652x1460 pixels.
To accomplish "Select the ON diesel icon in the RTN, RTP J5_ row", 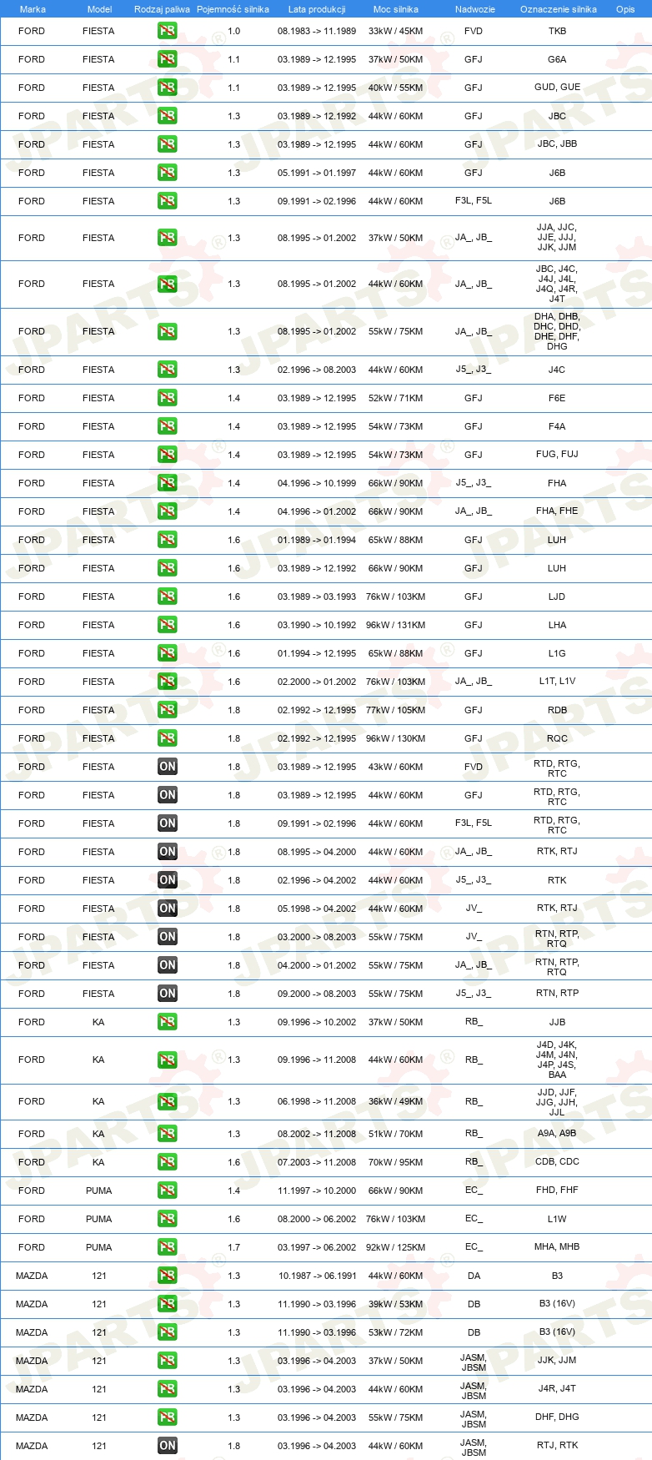I will tap(168, 994).
